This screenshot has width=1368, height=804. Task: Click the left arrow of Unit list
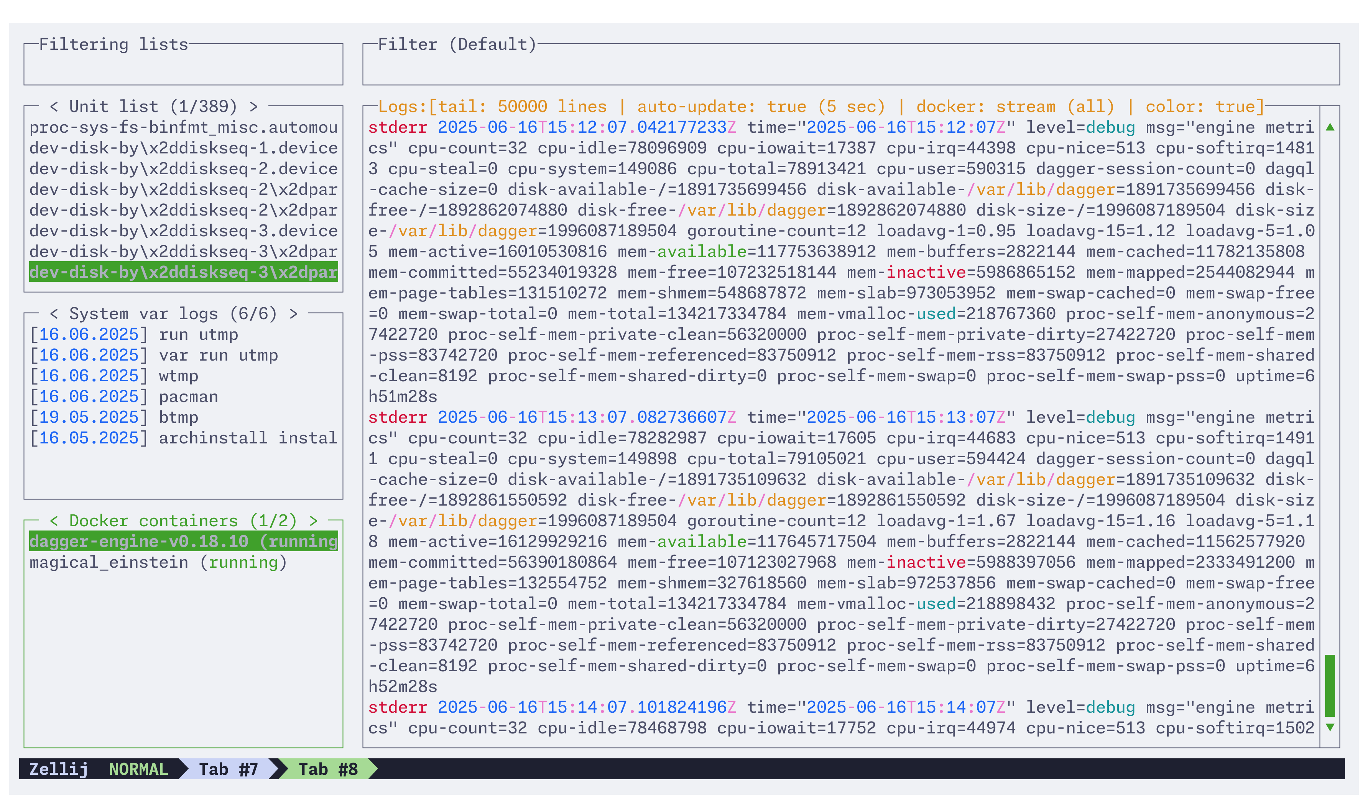pos(54,107)
